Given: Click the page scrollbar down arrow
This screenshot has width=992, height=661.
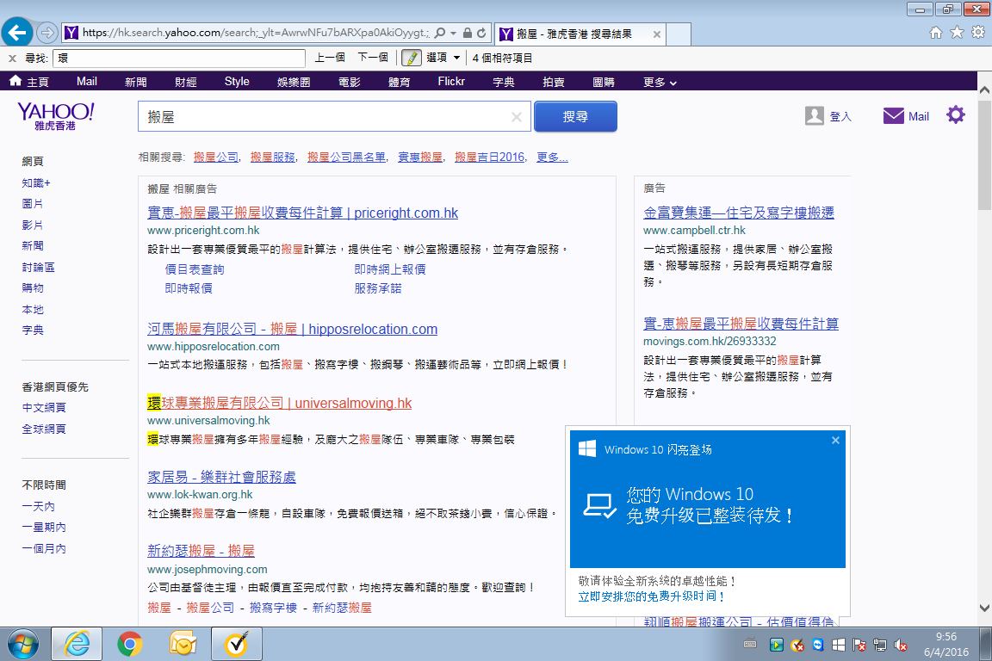Looking at the screenshot, I should (984, 608).
